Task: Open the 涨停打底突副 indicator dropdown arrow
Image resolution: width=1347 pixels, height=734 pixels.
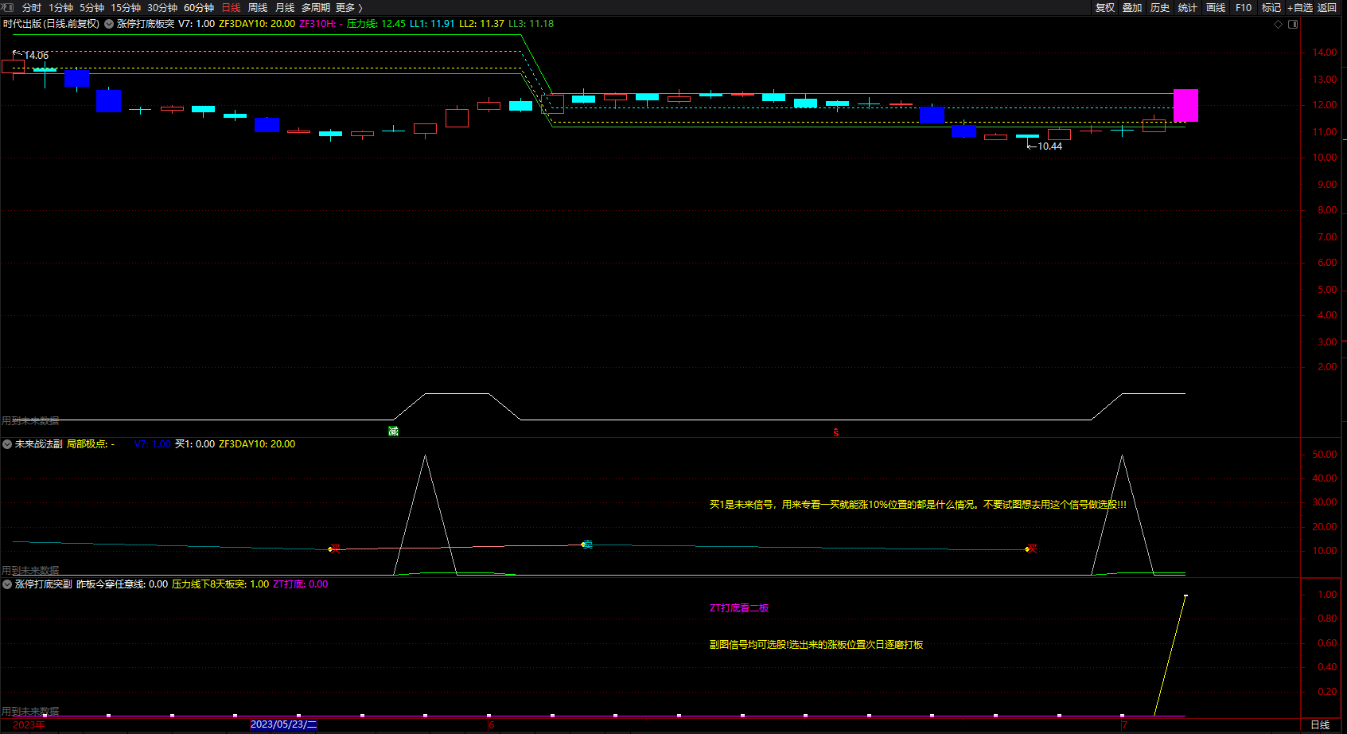Action: point(7,584)
